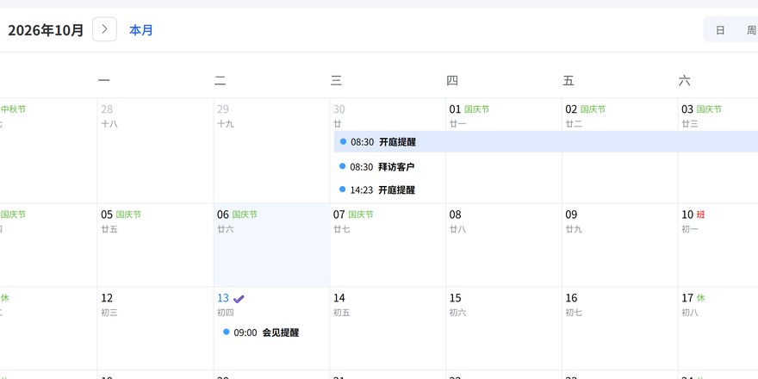Screen dimensions: 758x379
Task: Click the 六 weekday column header
Action: 685,80
